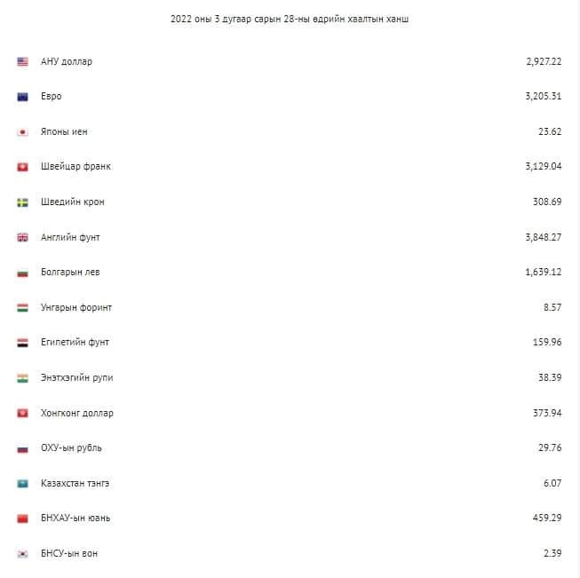Image resolution: width=580 pixels, height=578 pixels.
Task: Select the АНУ доллар currency name
Action: (66, 62)
